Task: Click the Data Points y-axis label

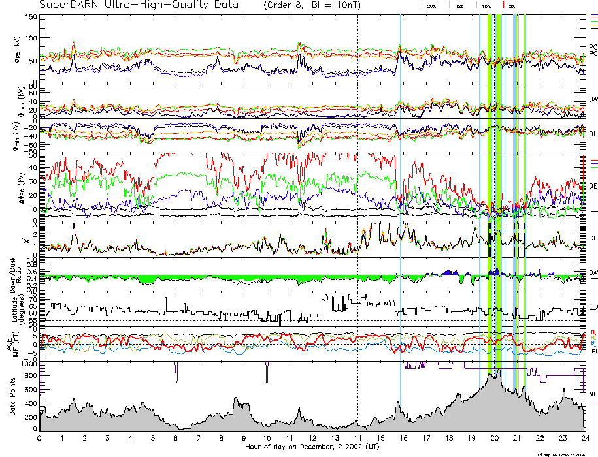Action: (13, 397)
